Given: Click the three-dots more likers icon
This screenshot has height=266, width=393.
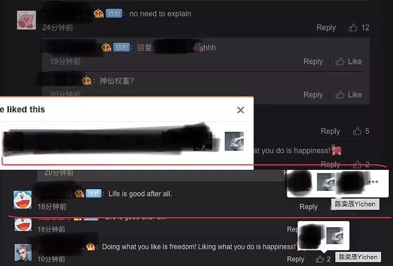Looking at the screenshot, I should (x=373, y=182).
